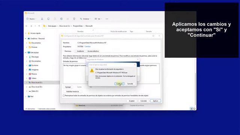Select Música in the navigation pane
This screenshot has height=135, width=240.
click(34, 74)
